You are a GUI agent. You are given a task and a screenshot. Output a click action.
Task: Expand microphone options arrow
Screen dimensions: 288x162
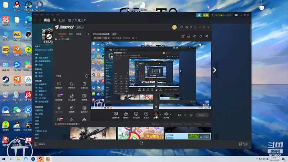coord(160,114)
